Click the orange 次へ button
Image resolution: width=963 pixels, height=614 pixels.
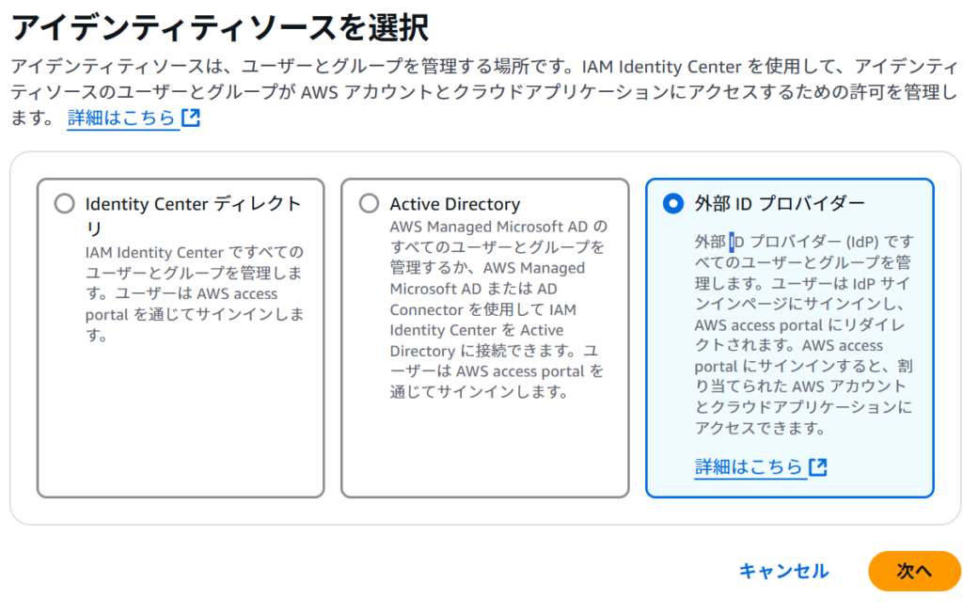point(914,571)
